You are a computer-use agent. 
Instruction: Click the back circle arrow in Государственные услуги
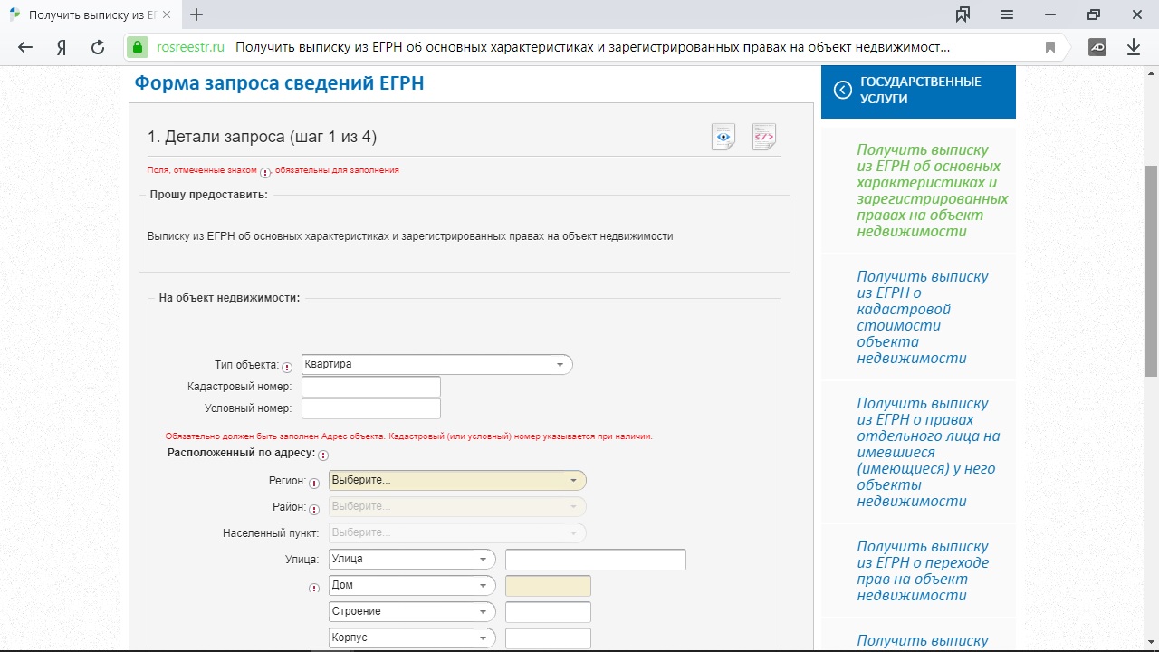click(x=843, y=90)
